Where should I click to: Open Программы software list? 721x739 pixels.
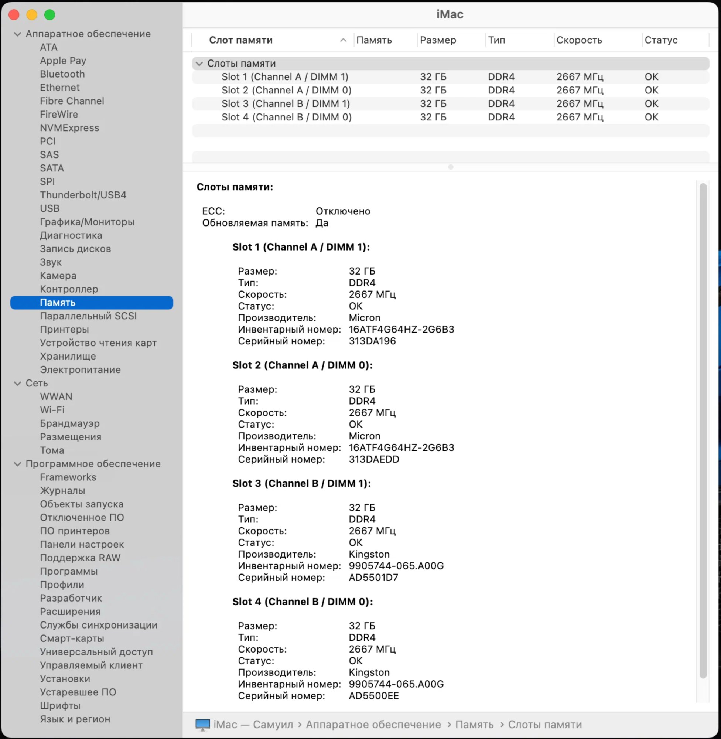(x=69, y=571)
